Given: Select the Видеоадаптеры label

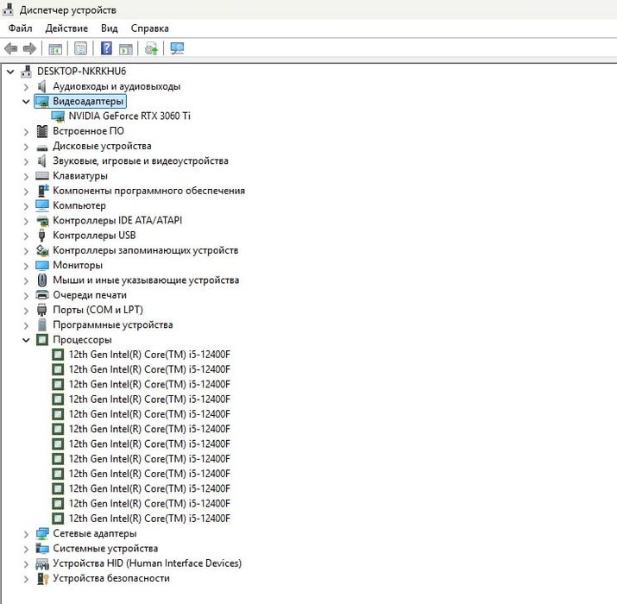Looking at the screenshot, I should coord(88,102).
